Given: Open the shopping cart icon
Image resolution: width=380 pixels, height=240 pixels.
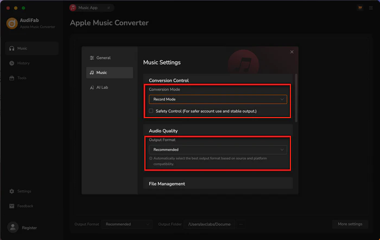Looking at the screenshot, I should (x=360, y=8).
